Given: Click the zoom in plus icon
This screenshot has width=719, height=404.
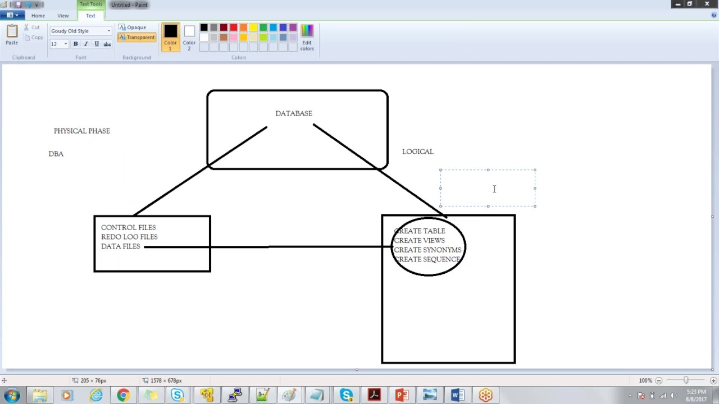Looking at the screenshot, I should (713, 380).
